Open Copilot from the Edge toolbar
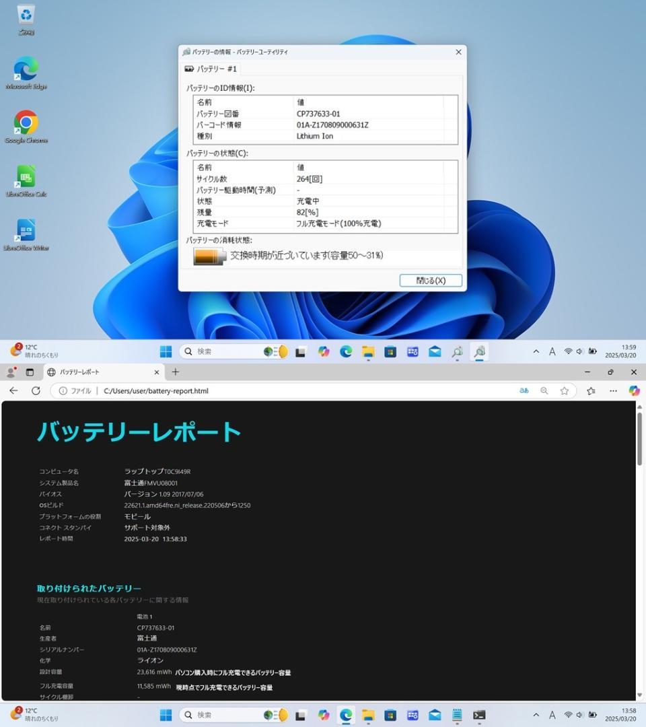 point(633,391)
